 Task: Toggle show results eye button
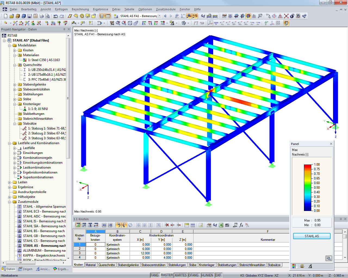point(189,16)
